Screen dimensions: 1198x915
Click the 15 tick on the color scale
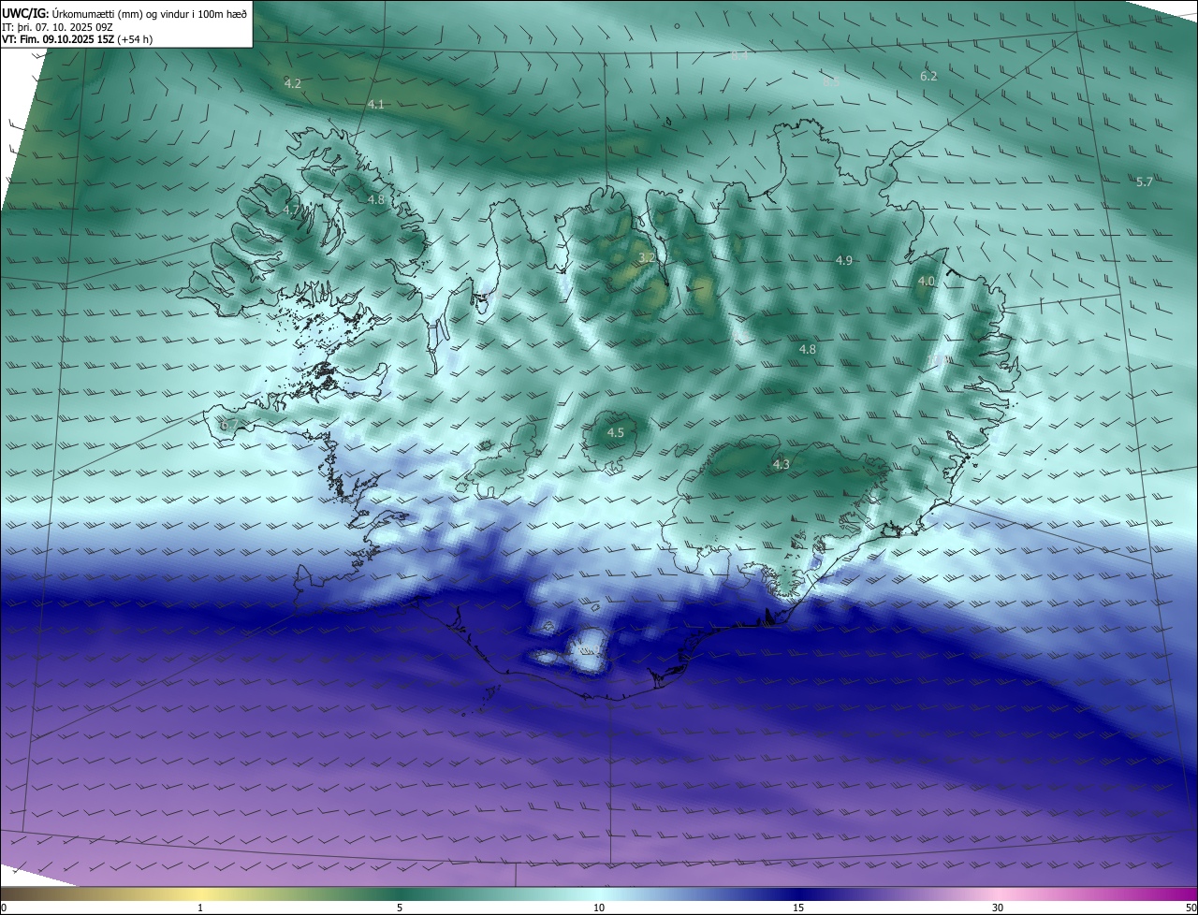click(798, 908)
